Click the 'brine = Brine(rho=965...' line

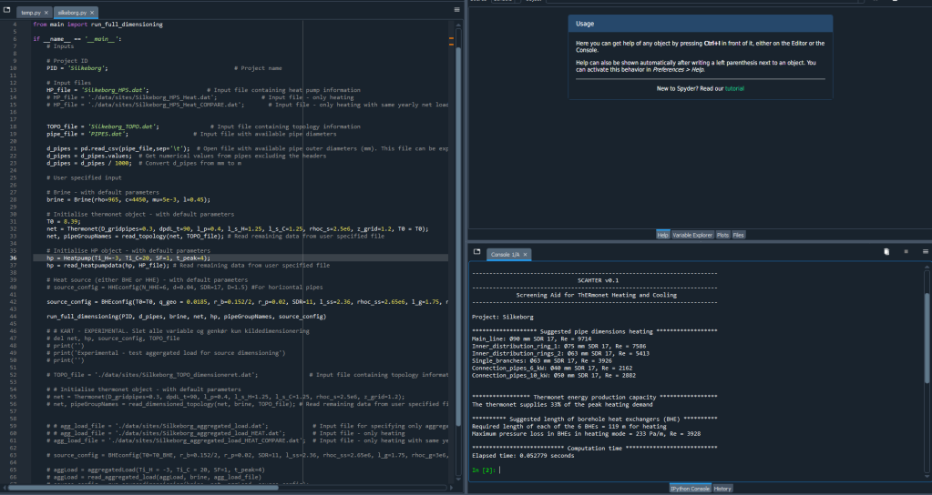pyautogui.click(x=128, y=200)
